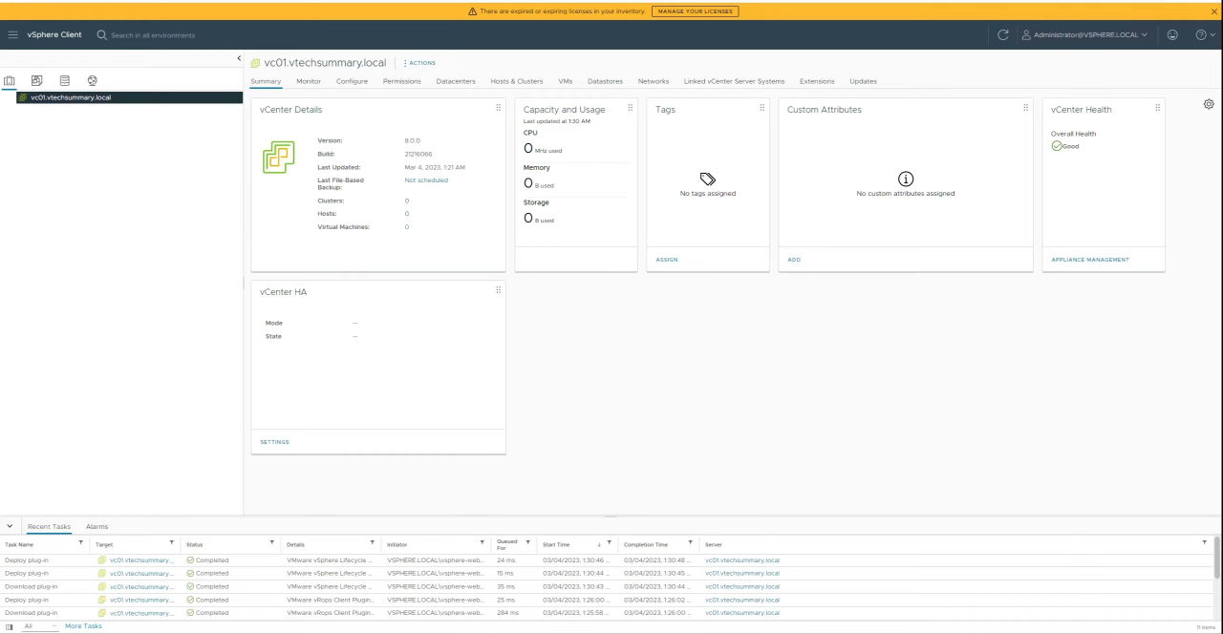The height and width of the screenshot is (634, 1223).
Task: Click MANAGE YOUR LICENSES button
Action: click(x=695, y=11)
